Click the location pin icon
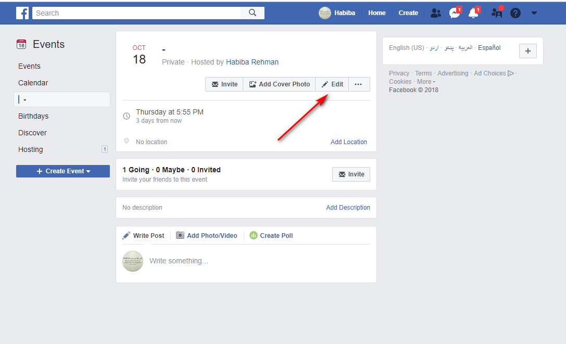 click(x=127, y=141)
